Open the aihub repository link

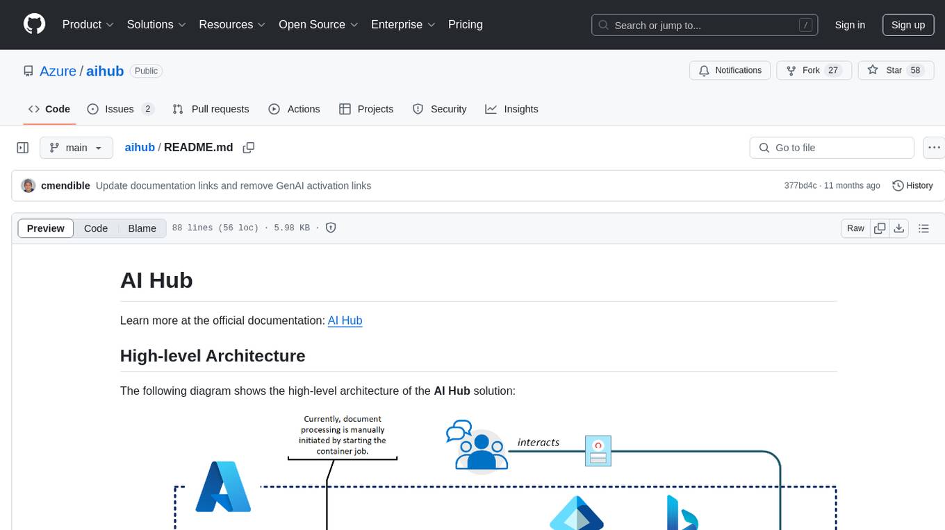tap(105, 71)
